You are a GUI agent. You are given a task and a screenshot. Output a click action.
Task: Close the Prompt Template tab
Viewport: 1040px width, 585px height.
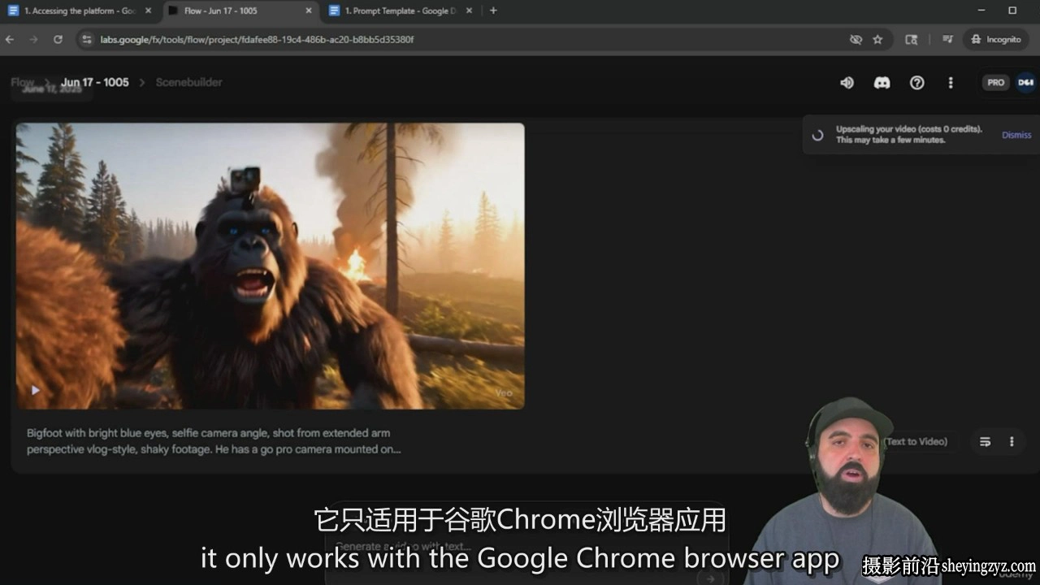coord(470,11)
